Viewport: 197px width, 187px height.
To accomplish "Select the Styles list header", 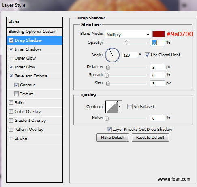I will tap(34, 21).
